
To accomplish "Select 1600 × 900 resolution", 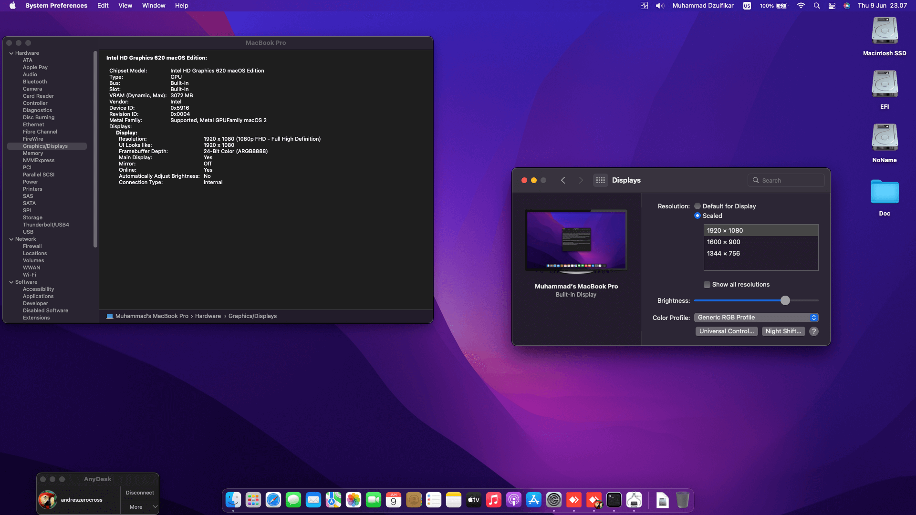I will pos(761,242).
